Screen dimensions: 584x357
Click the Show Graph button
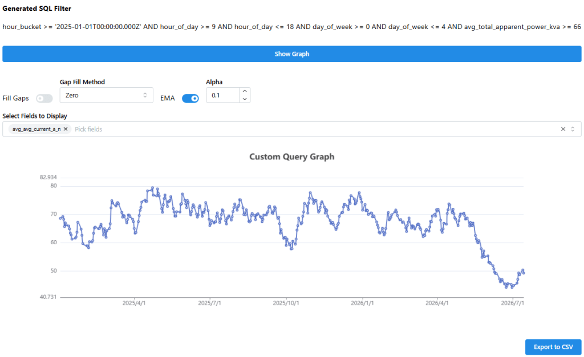[292, 54]
